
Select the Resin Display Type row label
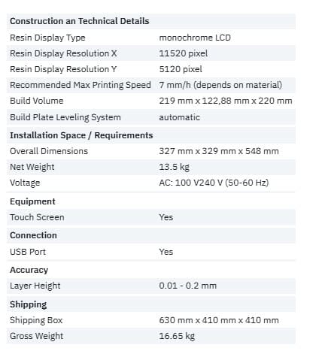(47, 38)
